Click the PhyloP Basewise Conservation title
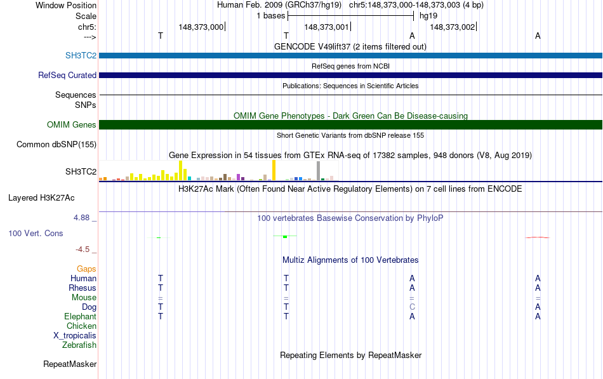This screenshot has width=603, height=379. (350, 218)
